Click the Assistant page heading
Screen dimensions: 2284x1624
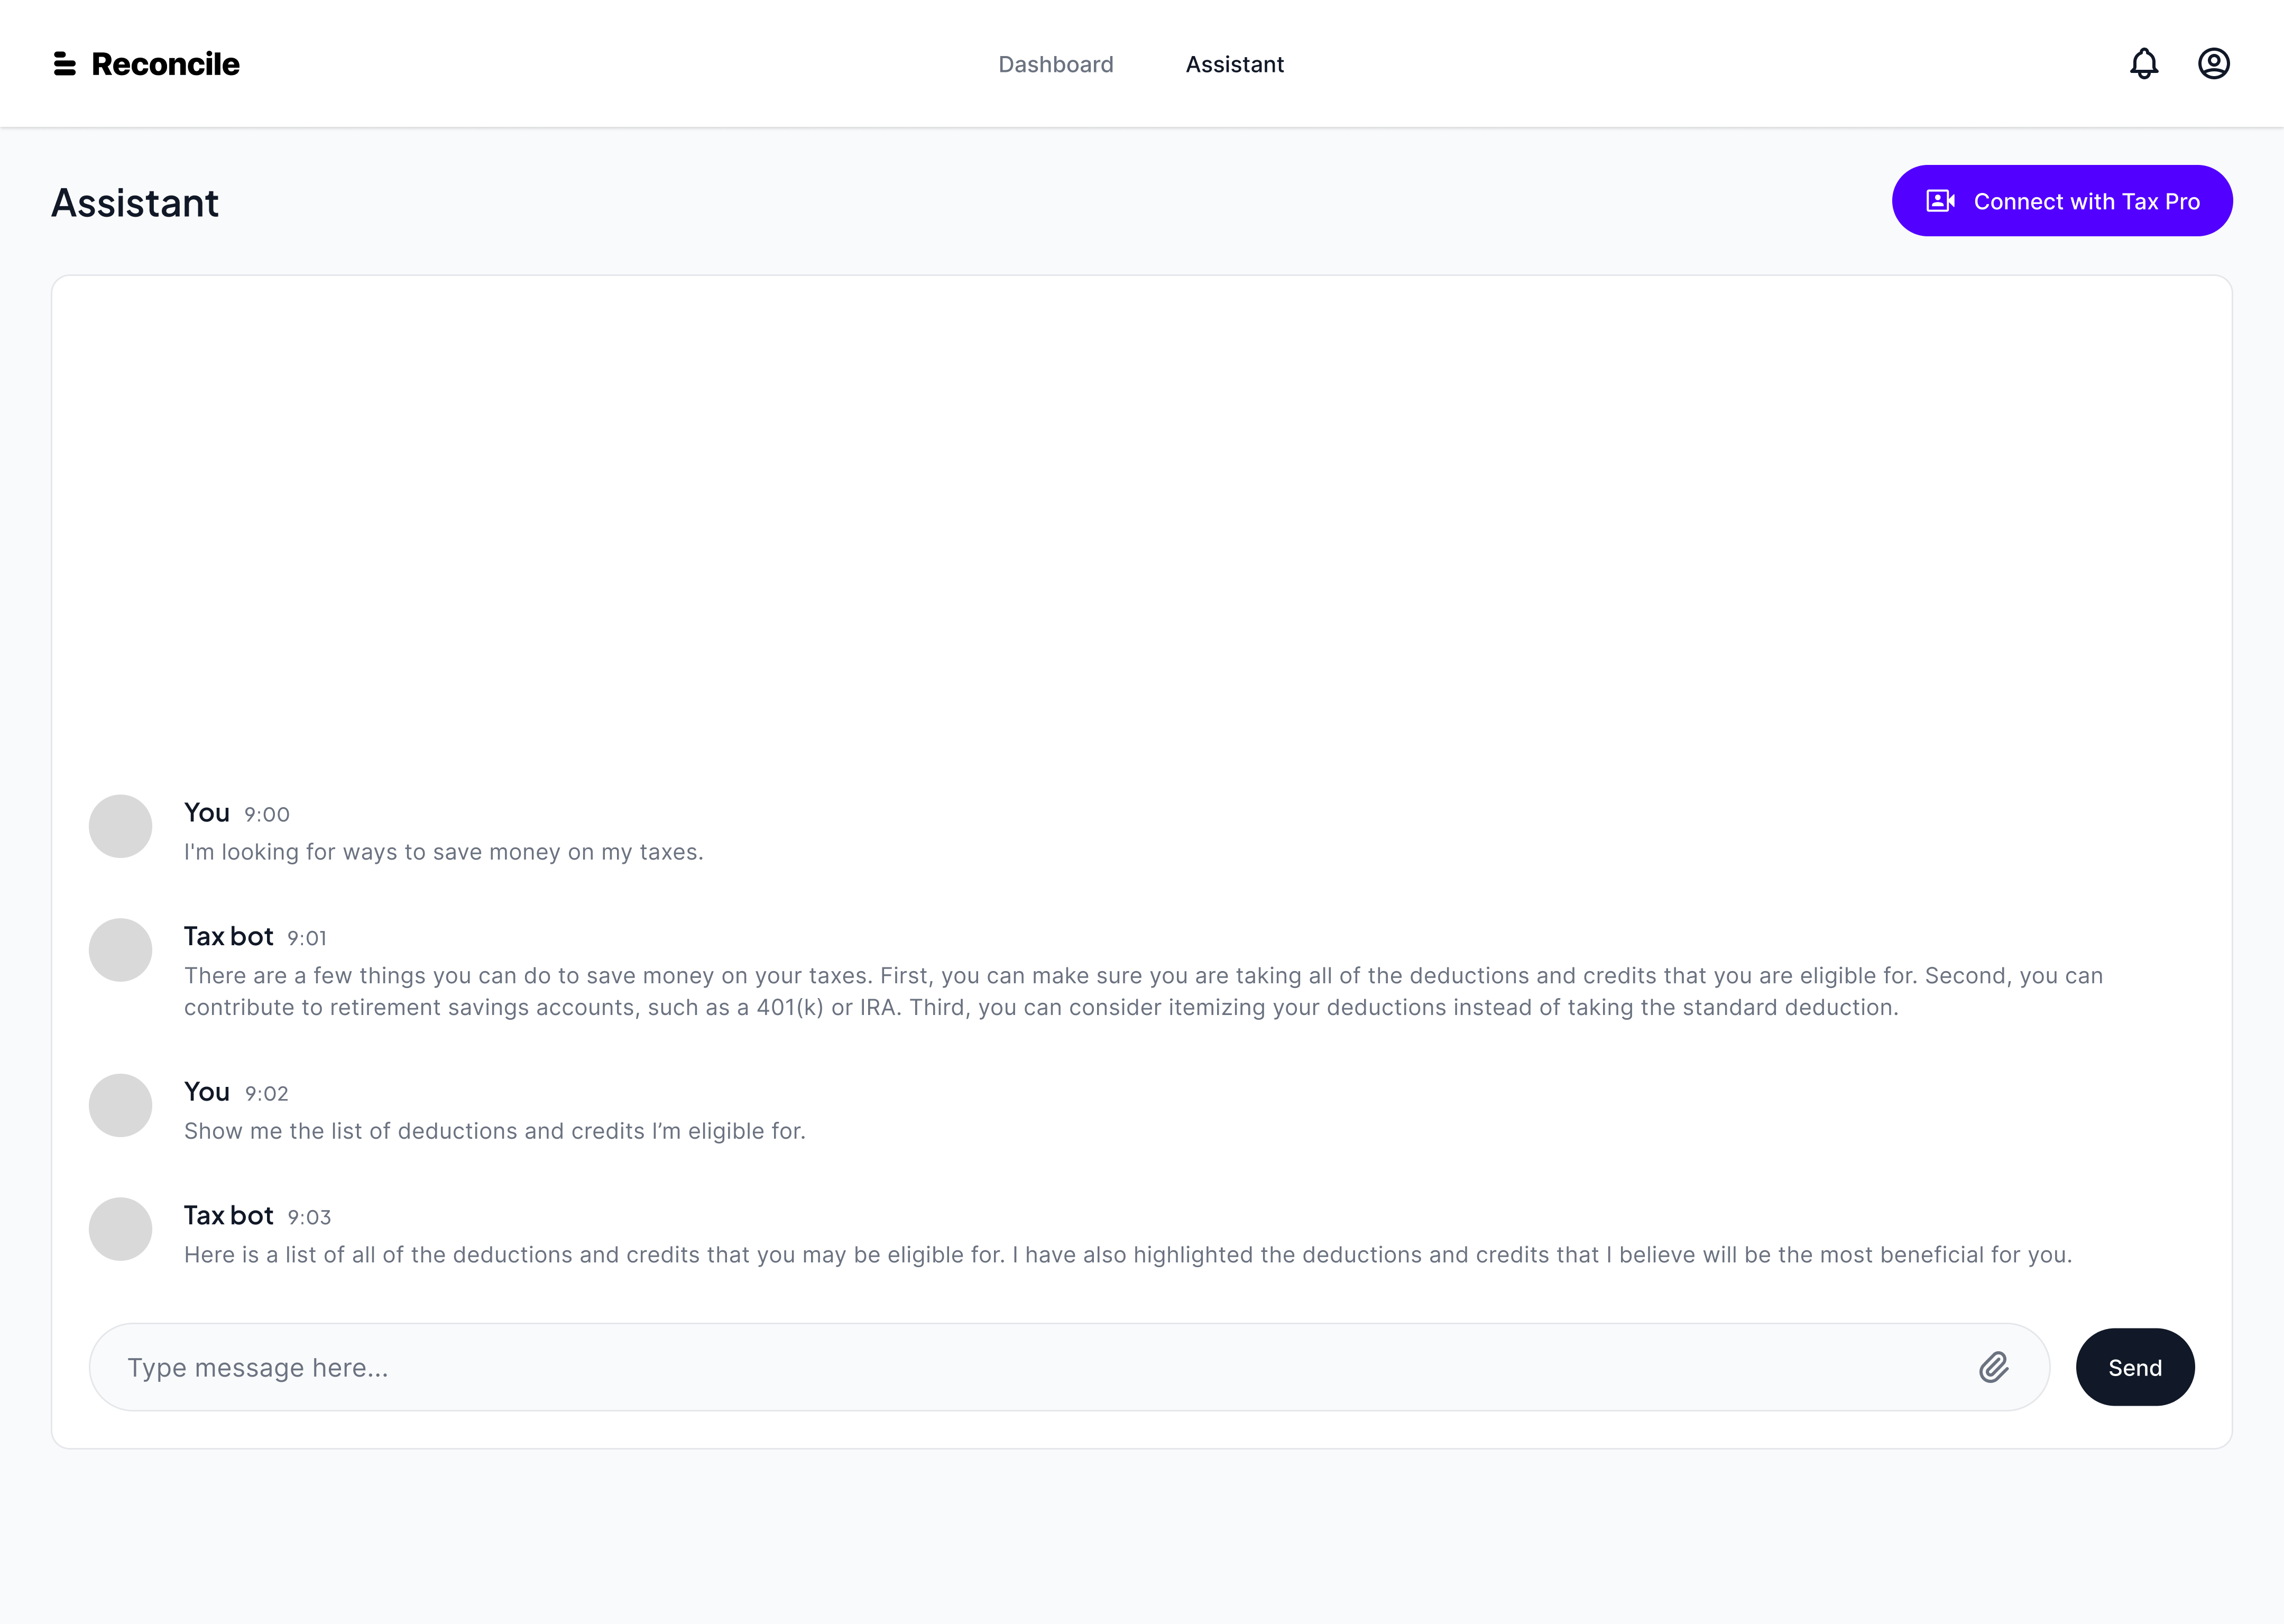135,203
